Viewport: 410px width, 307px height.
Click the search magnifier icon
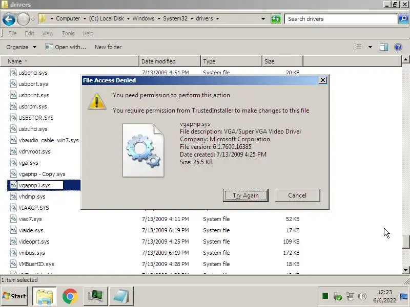tap(403, 19)
